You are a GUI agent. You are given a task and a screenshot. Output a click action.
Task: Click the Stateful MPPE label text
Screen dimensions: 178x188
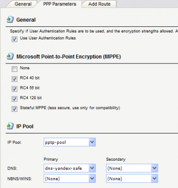70,108
